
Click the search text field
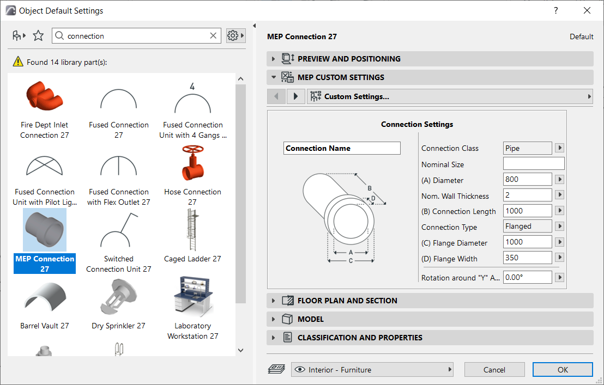click(x=136, y=36)
